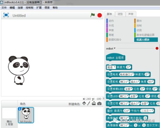
Task: Enter full screen stage mode
Action: pyautogui.click(x=6, y=15)
